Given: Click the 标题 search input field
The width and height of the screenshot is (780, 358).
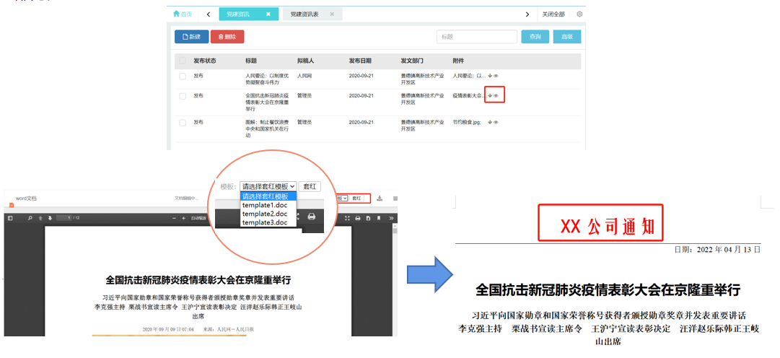Looking at the screenshot, I should [476, 37].
